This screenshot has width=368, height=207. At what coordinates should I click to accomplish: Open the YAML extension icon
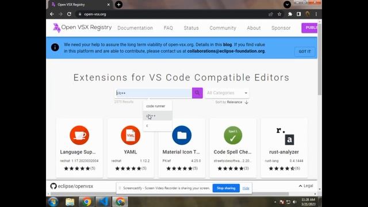[x=131, y=135]
